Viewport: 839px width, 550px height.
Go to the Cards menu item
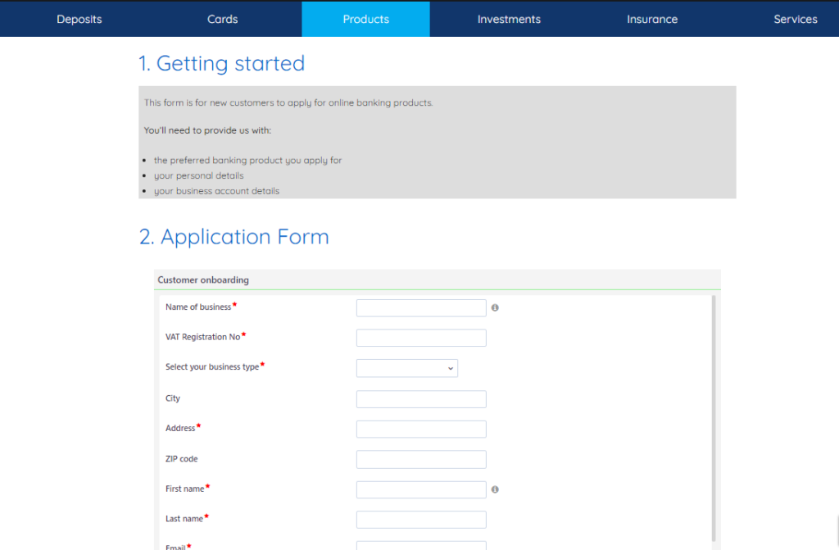coord(223,20)
